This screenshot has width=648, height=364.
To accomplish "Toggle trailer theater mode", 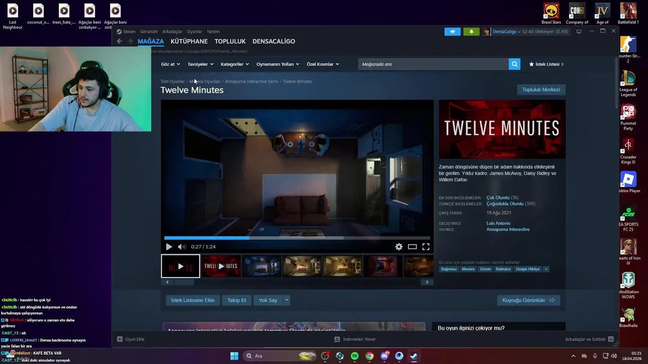I will (413, 247).
